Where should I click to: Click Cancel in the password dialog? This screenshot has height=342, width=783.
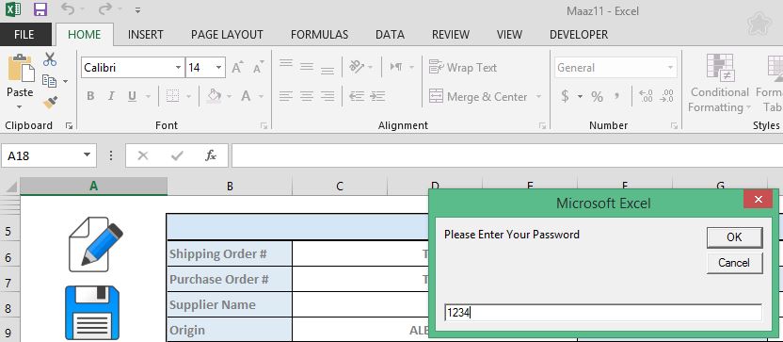(735, 263)
